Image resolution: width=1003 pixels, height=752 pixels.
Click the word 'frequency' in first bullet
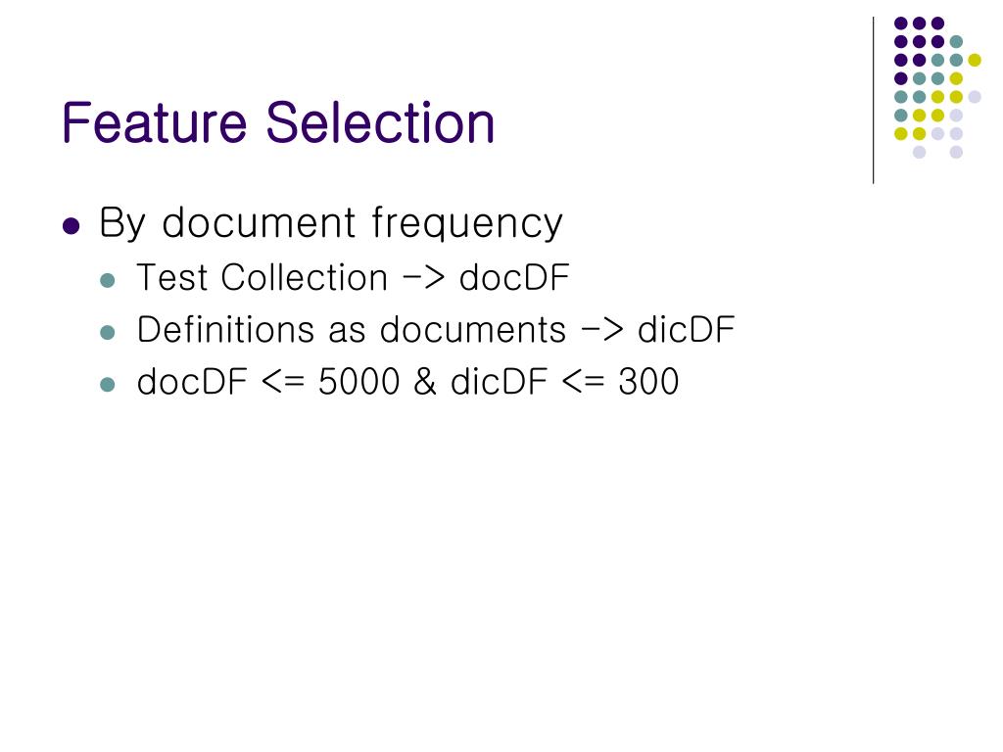(467, 222)
